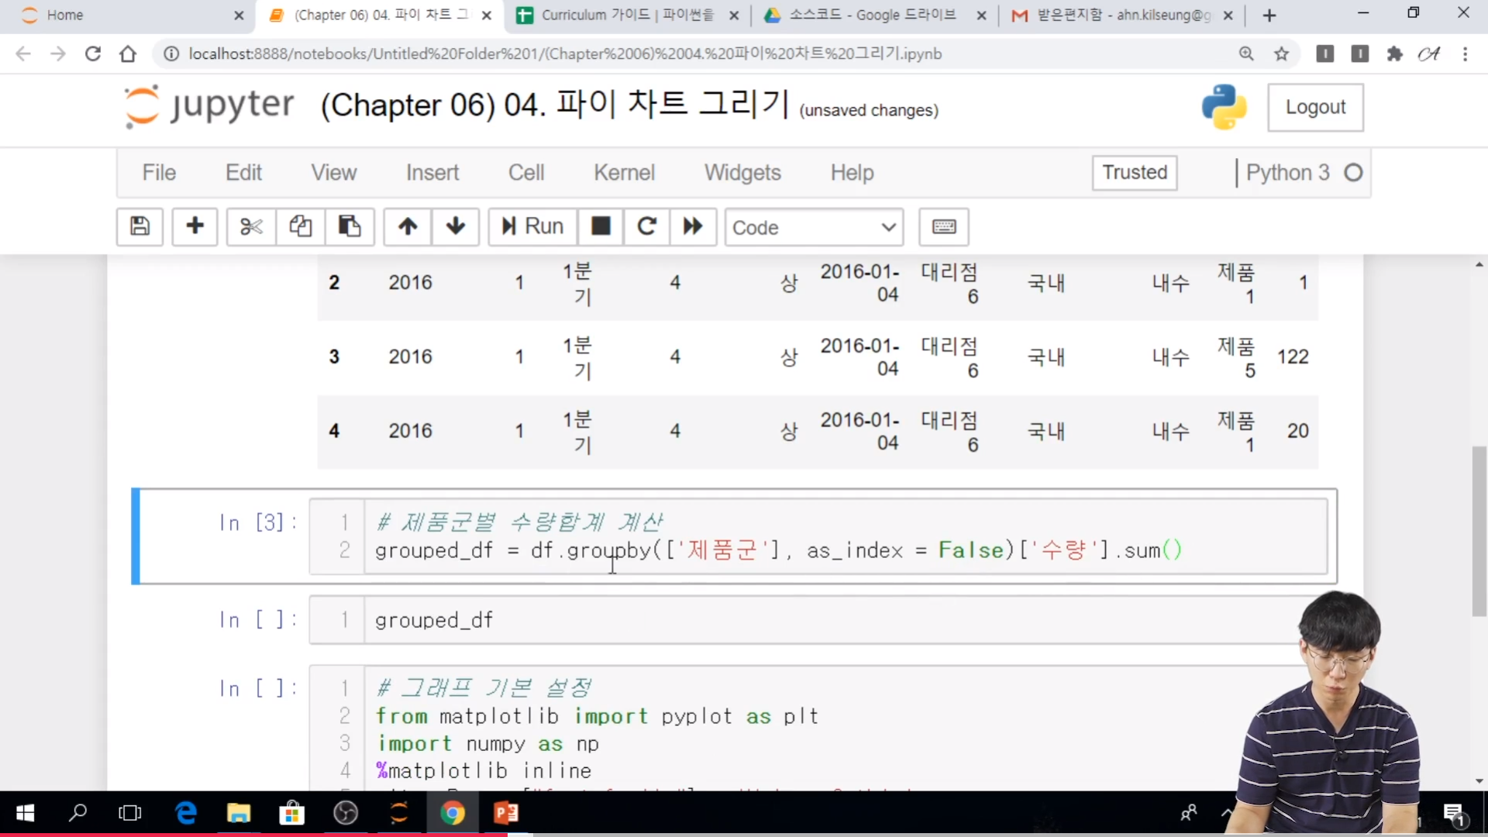Move selected cell up arrow
The image size is (1488, 837).
pos(408,226)
